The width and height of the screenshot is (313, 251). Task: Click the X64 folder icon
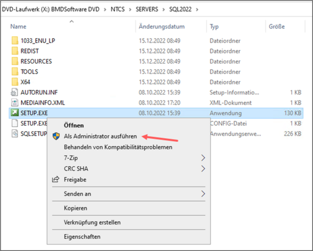coord(15,82)
